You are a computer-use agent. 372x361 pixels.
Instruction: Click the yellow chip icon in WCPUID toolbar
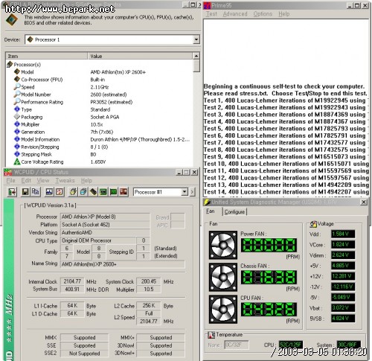click(73, 192)
